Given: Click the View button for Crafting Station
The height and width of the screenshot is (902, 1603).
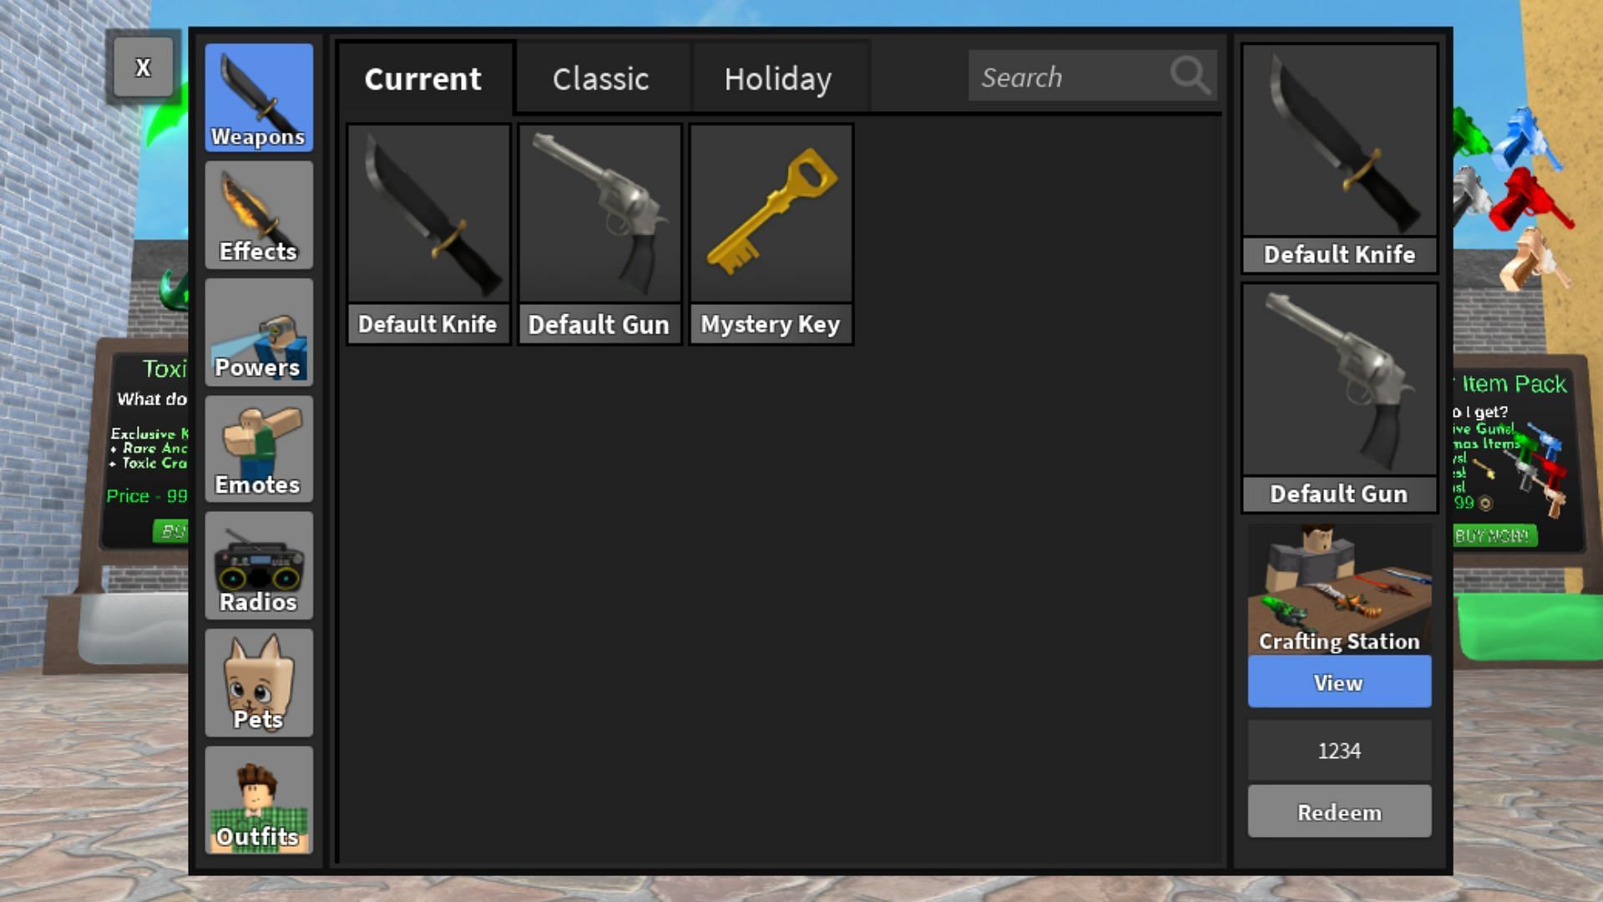Looking at the screenshot, I should (x=1338, y=682).
